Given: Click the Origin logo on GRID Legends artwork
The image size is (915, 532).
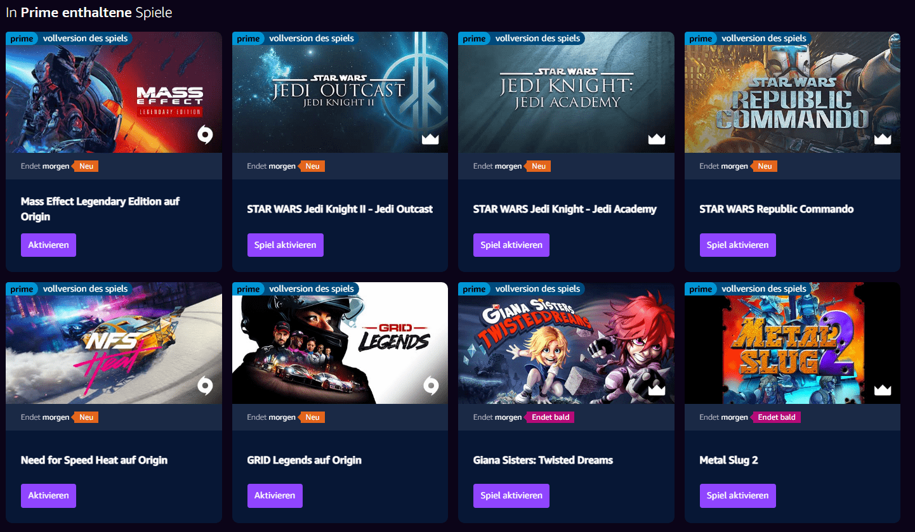Looking at the screenshot, I should coord(431,385).
